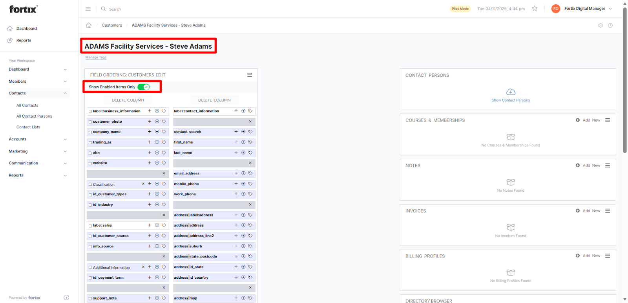Click the plus icon on first_name row
The image size is (628, 303).
pos(236,142)
